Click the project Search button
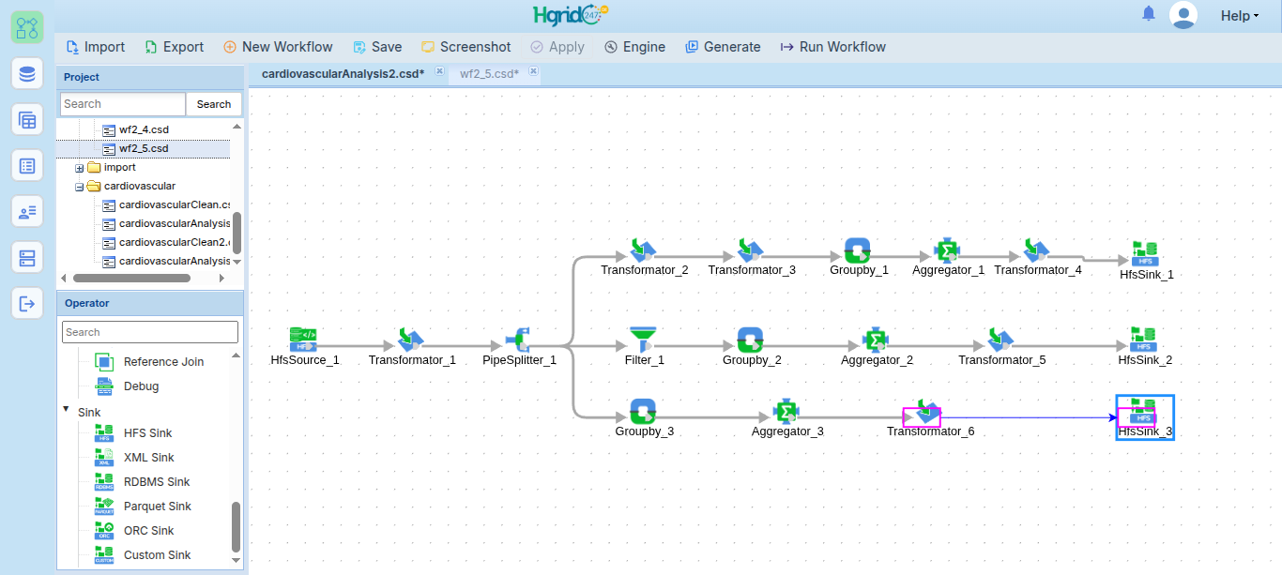1282x575 pixels. tap(214, 104)
